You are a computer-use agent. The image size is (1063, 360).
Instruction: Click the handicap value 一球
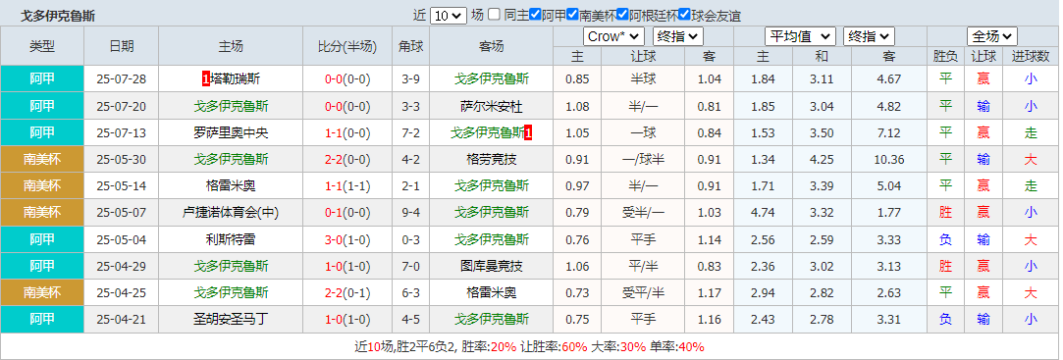click(643, 132)
